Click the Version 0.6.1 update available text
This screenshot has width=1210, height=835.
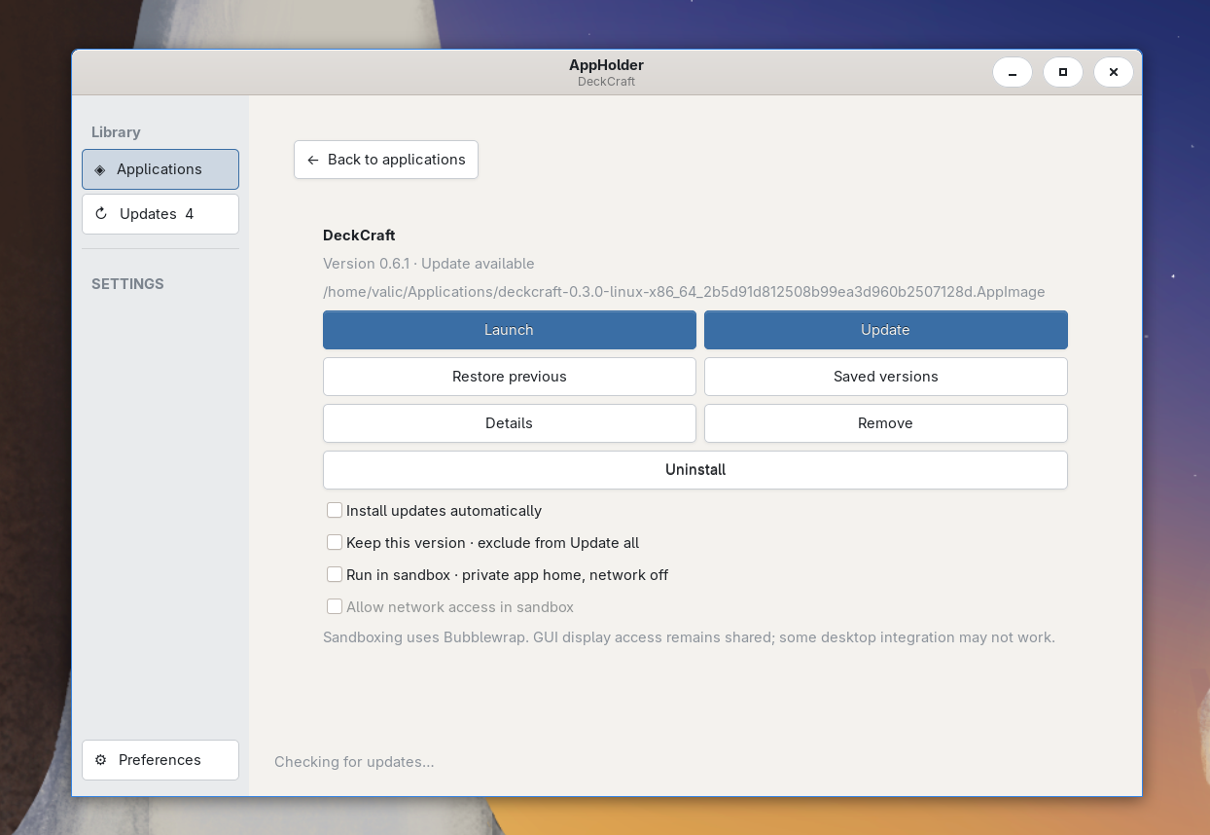(429, 264)
